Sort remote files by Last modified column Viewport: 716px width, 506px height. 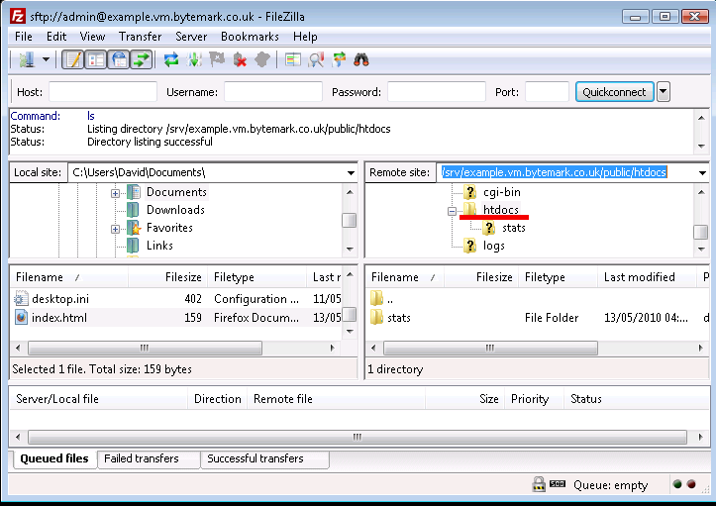[x=648, y=276]
